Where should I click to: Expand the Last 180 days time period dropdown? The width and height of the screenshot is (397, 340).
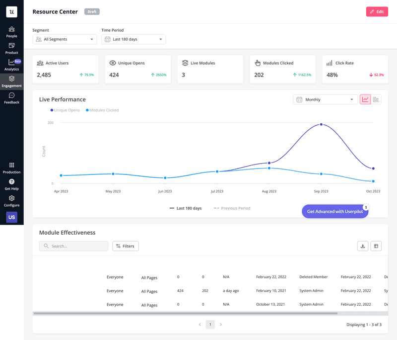133,39
